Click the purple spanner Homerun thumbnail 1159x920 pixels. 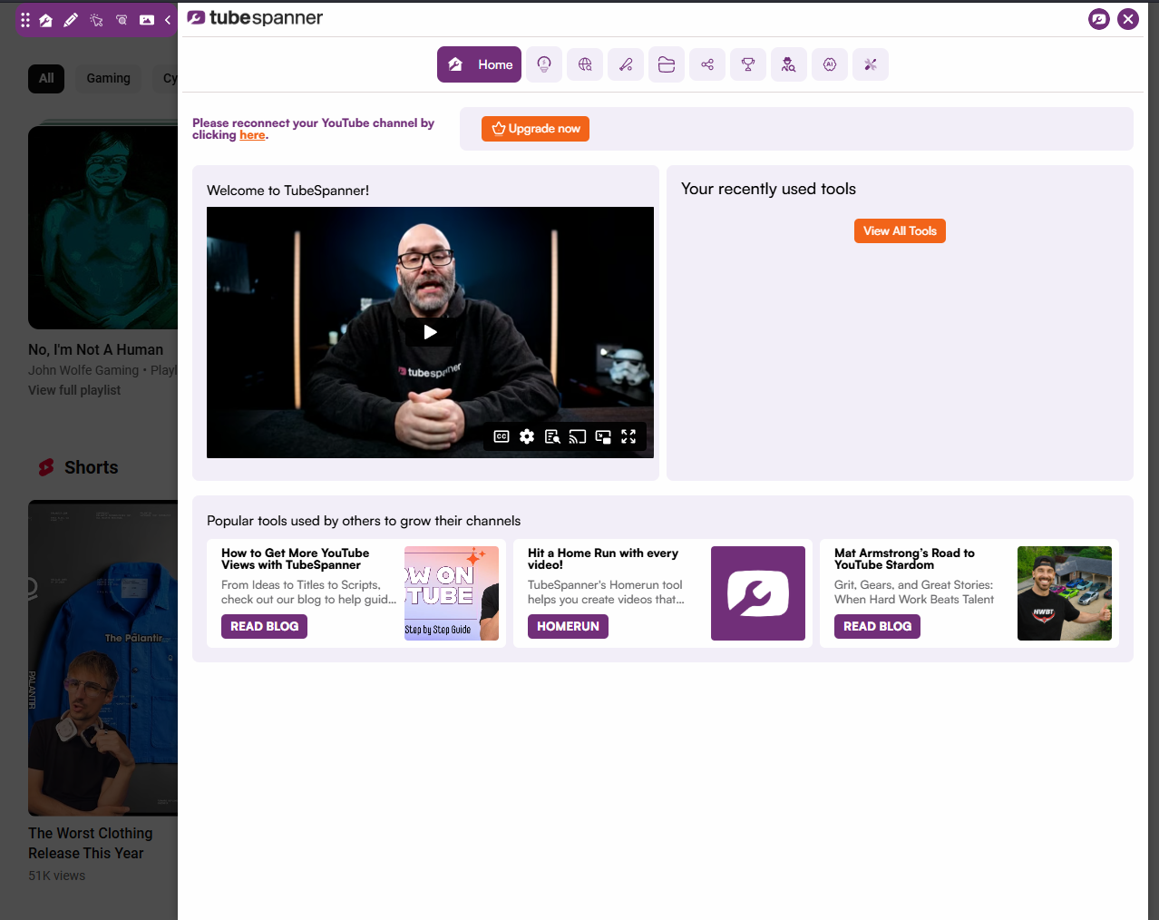tap(758, 593)
